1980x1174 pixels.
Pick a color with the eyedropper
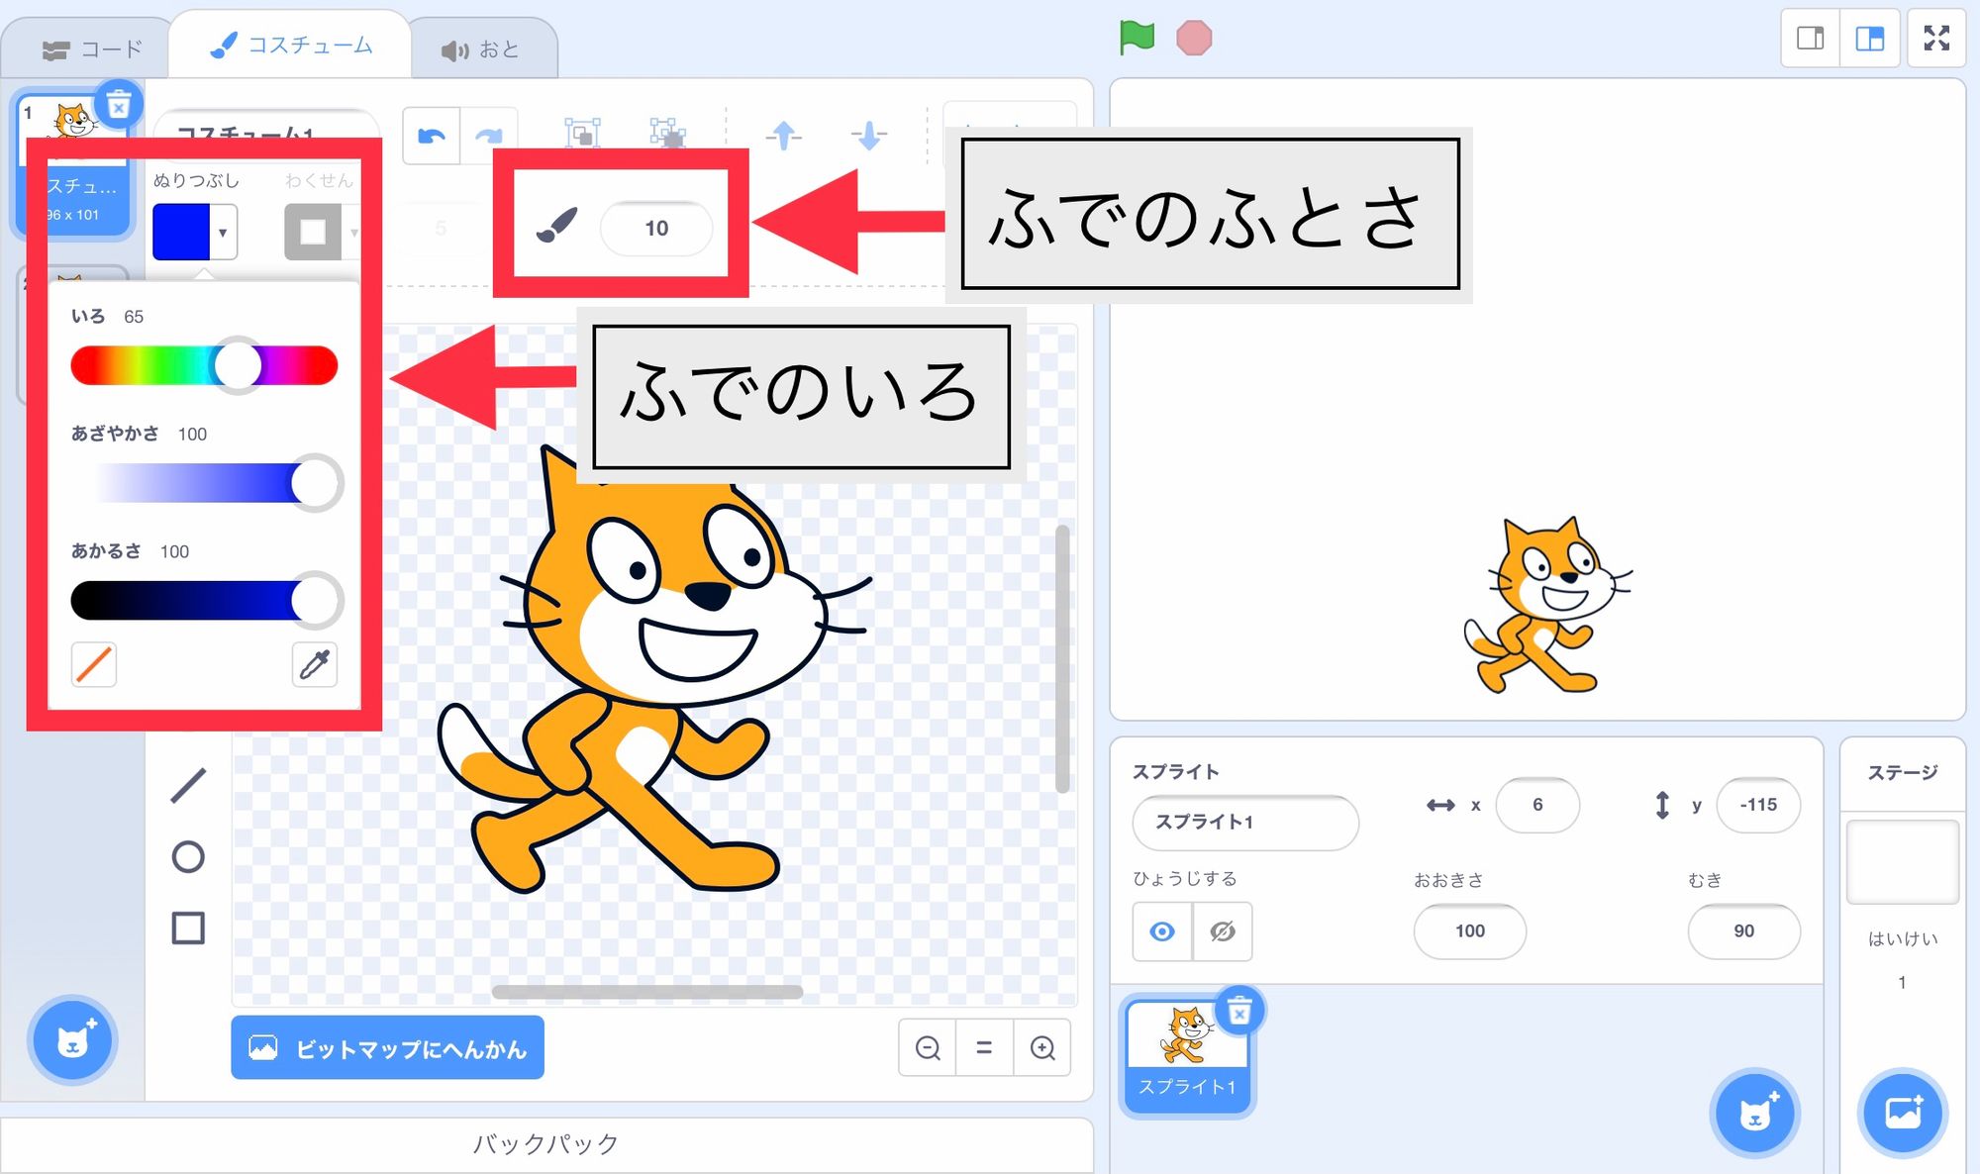(314, 664)
